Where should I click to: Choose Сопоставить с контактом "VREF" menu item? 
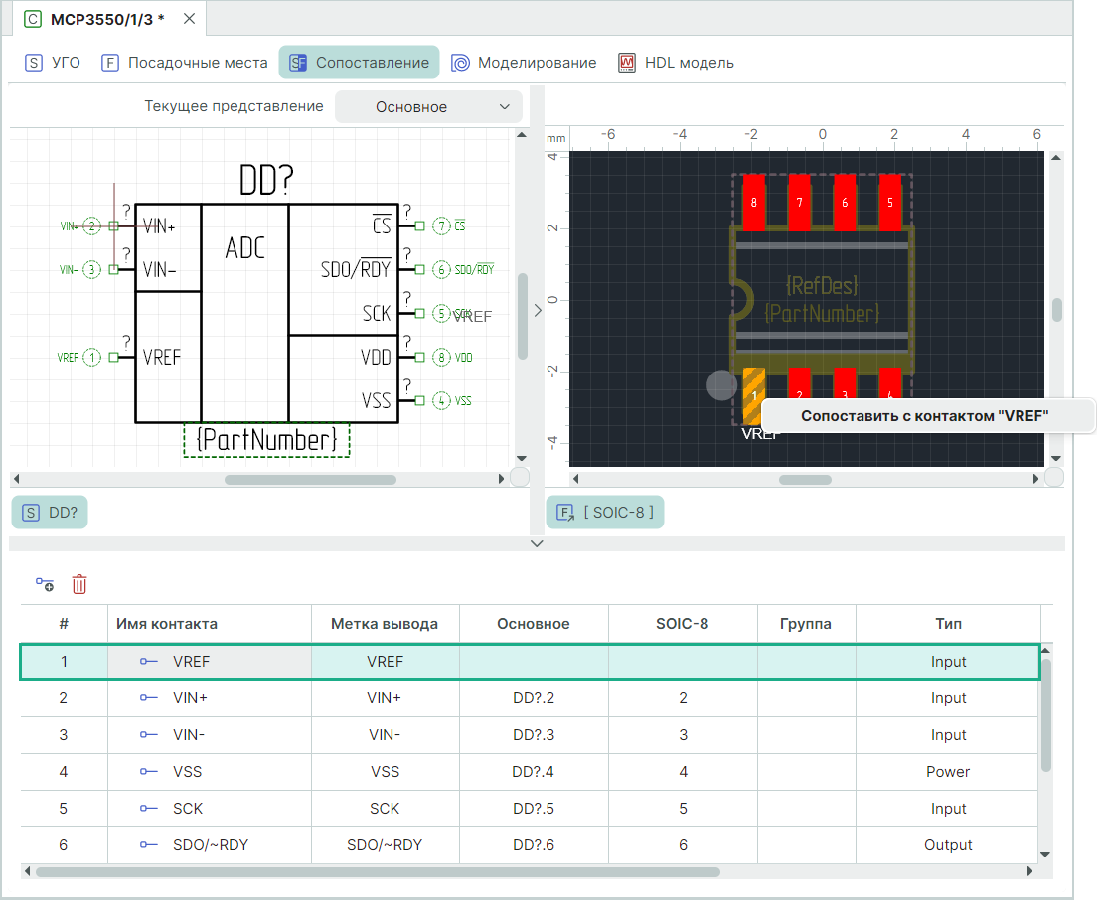coord(925,416)
